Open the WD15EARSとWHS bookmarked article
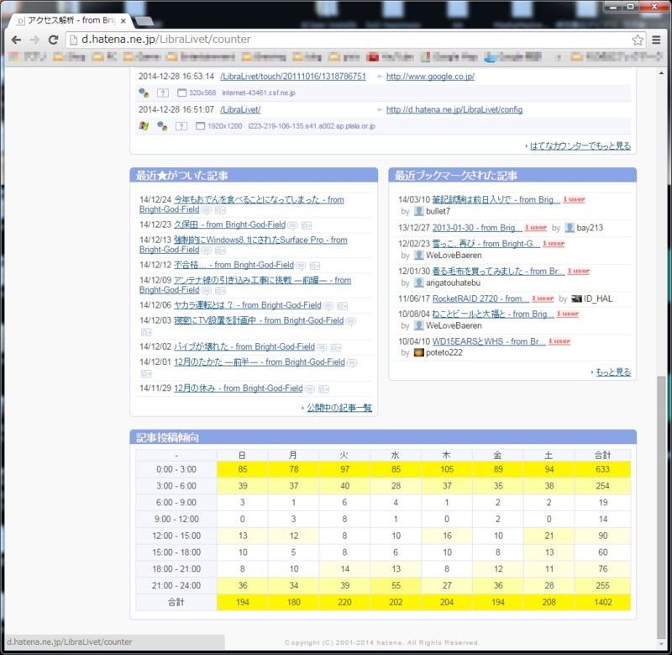The height and width of the screenshot is (655, 672). 489,341
